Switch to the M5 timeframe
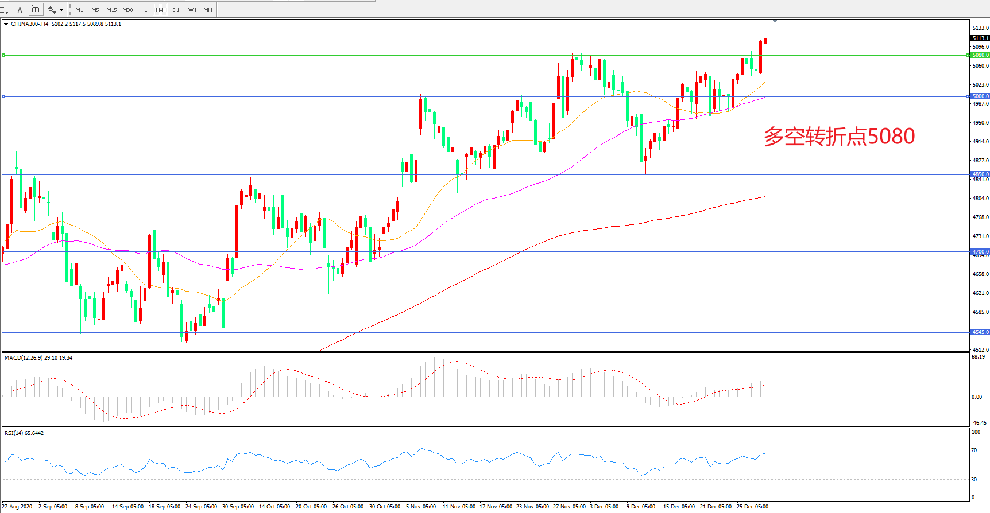990x513 pixels. (x=95, y=10)
